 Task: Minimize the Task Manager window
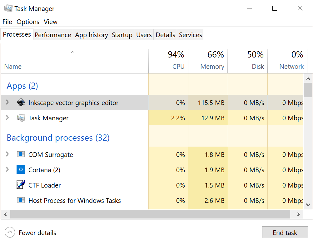pyautogui.click(x=249, y=8)
